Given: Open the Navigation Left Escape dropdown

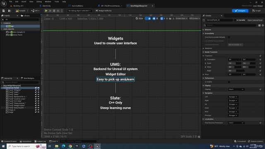Looking at the screenshot, I should pos(233,97).
